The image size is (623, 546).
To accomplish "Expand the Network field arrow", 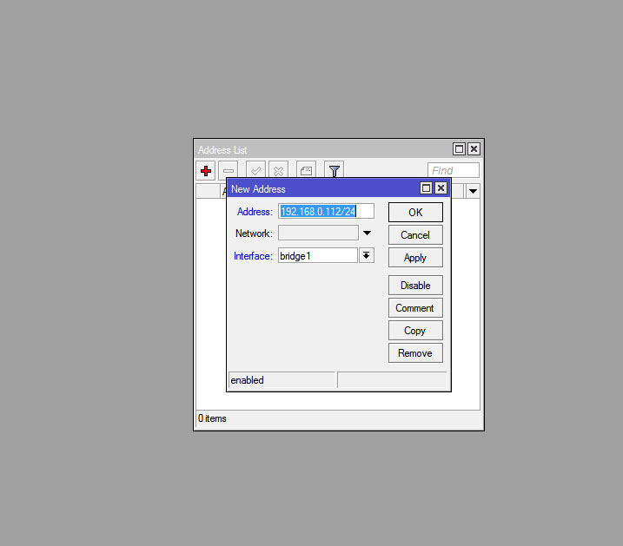I will tap(367, 234).
